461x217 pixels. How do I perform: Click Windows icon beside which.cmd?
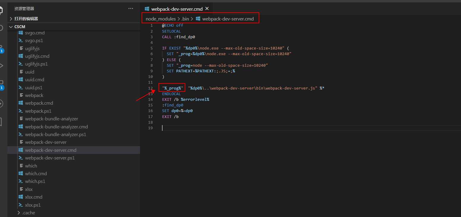21,173
